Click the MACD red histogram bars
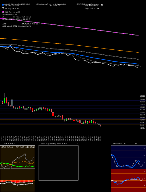The image size is (146, 192). tap(16, 181)
